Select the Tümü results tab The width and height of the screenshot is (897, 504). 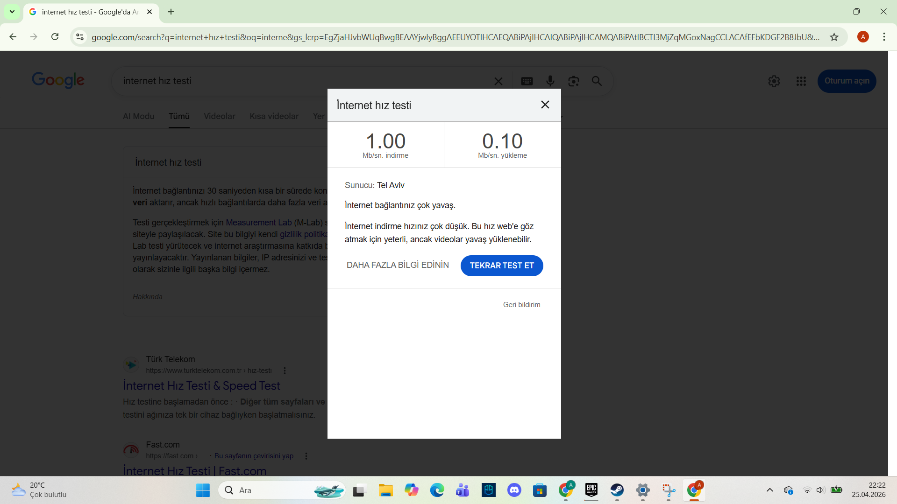[179, 116]
